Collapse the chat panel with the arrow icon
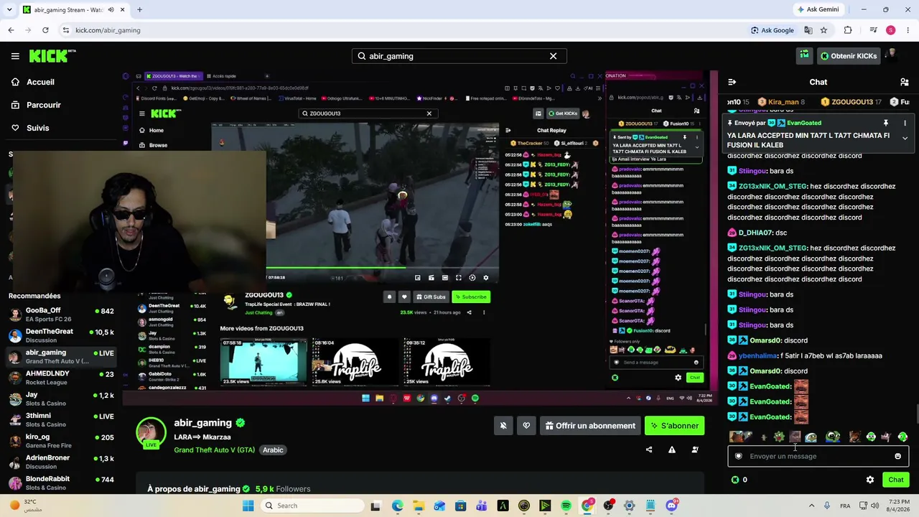Viewport: 919px width, 517px height. (732, 82)
